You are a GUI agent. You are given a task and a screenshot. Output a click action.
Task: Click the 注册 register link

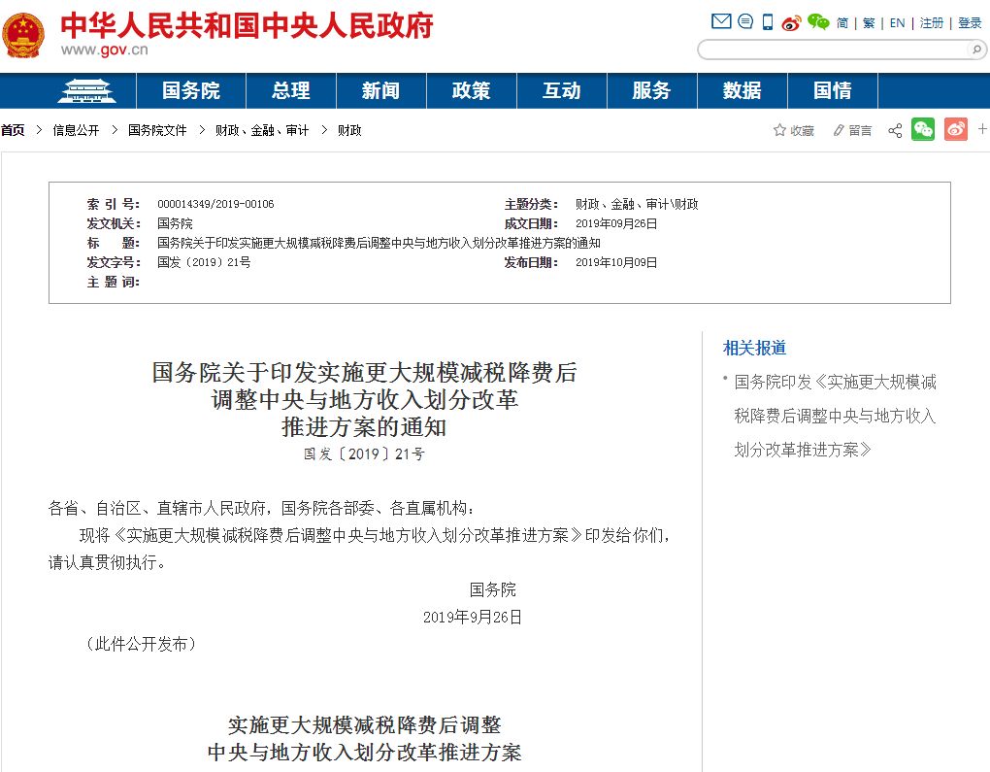click(932, 23)
